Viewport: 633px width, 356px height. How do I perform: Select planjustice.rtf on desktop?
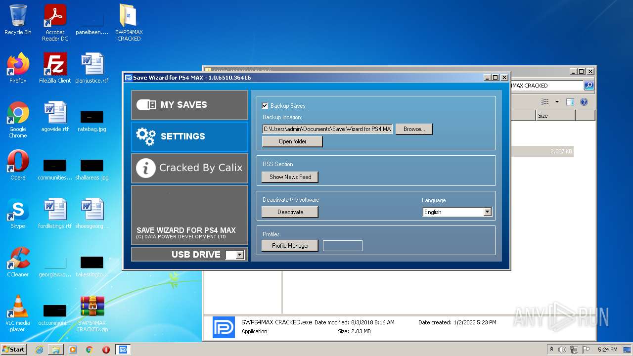pyautogui.click(x=92, y=68)
